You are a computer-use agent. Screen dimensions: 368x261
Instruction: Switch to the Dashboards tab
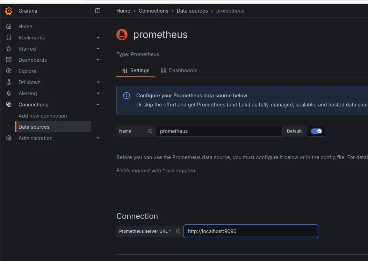tap(179, 70)
